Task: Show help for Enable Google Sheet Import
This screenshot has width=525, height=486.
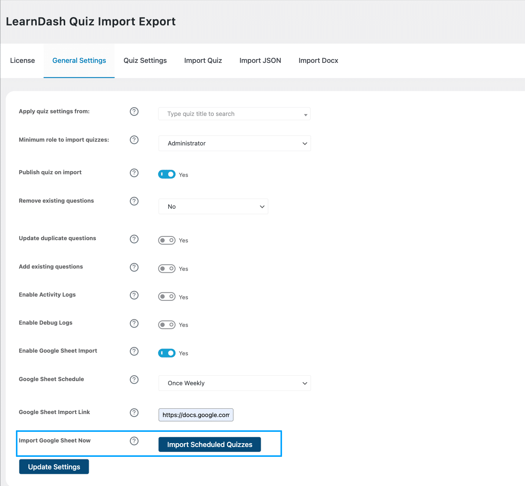Action: (x=134, y=351)
